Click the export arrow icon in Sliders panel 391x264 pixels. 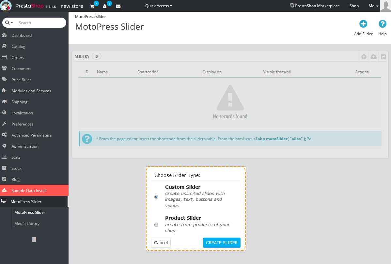[x=383, y=57]
